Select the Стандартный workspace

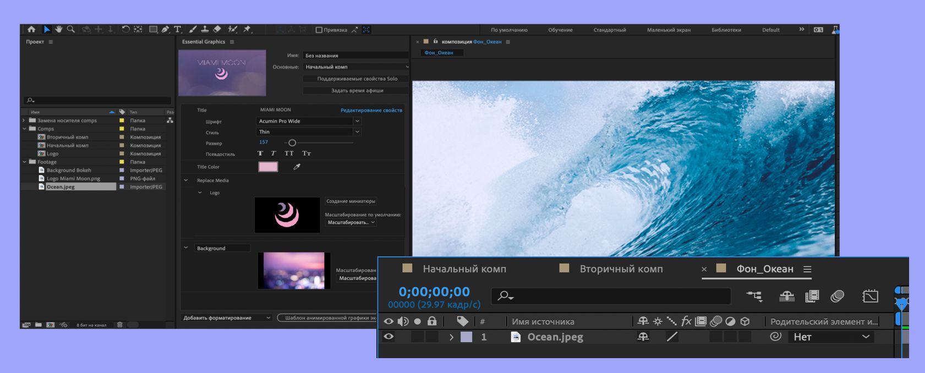point(610,30)
